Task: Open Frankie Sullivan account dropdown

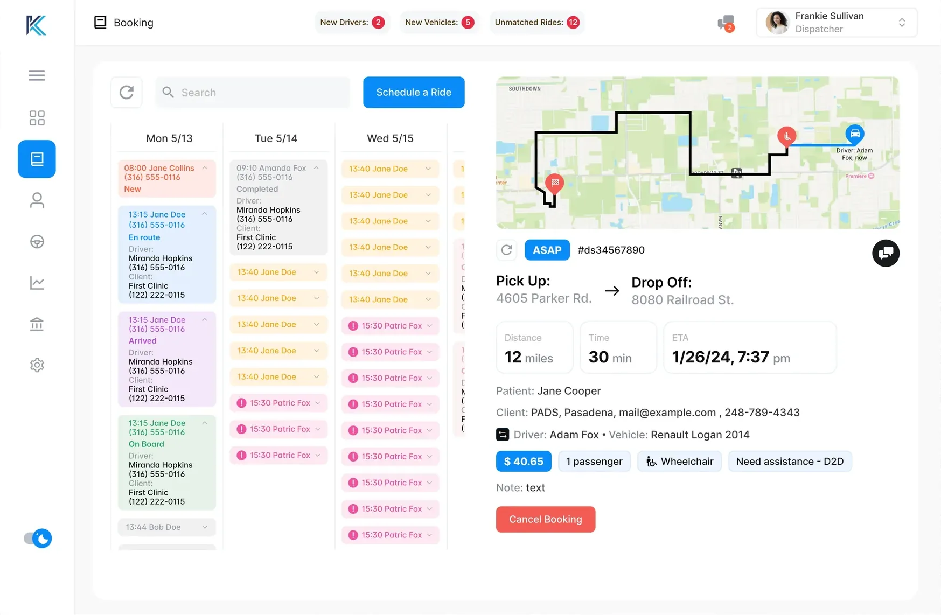Action: pyautogui.click(x=837, y=23)
